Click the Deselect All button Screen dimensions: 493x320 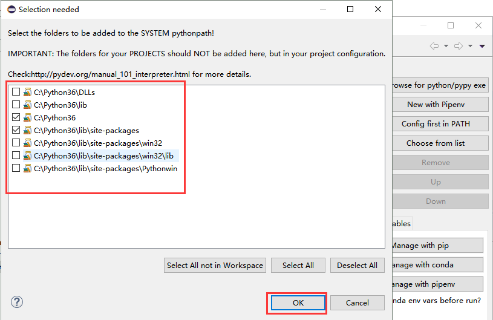click(357, 266)
